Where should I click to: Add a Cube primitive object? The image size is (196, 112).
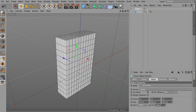tap(84, 6)
